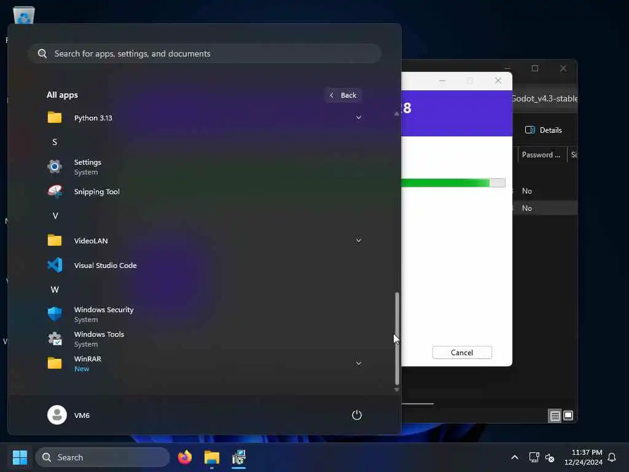This screenshot has height=472, width=629.
Task: Open the Python 3.13 folder
Action: 204,117
